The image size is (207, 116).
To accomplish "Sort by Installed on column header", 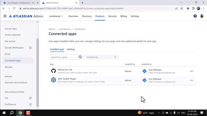I will pyautogui.click(x=147, y=64).
